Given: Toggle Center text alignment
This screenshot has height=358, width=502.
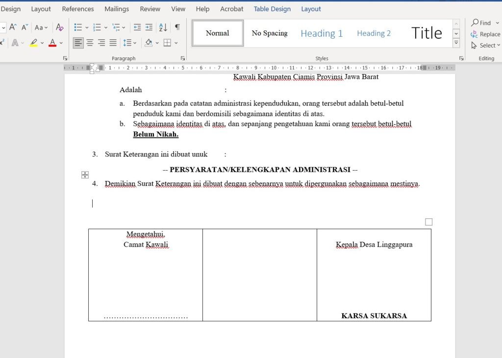Looking at the screenshot, I should [90, 43].
